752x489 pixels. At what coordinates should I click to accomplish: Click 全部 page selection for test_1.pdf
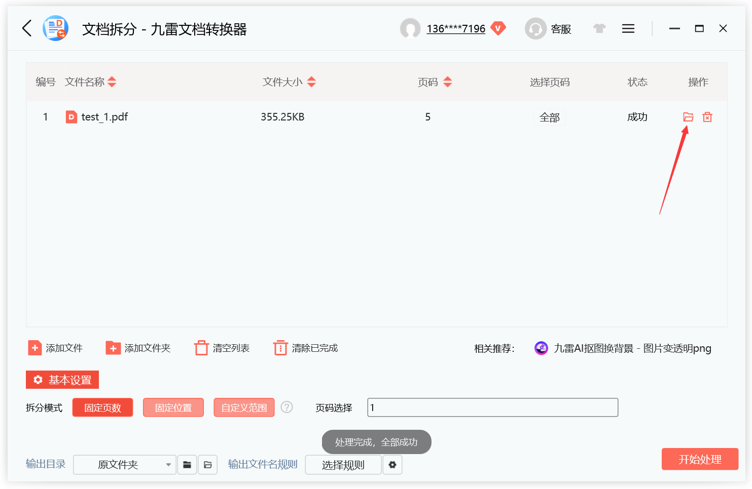pos(549,117)
